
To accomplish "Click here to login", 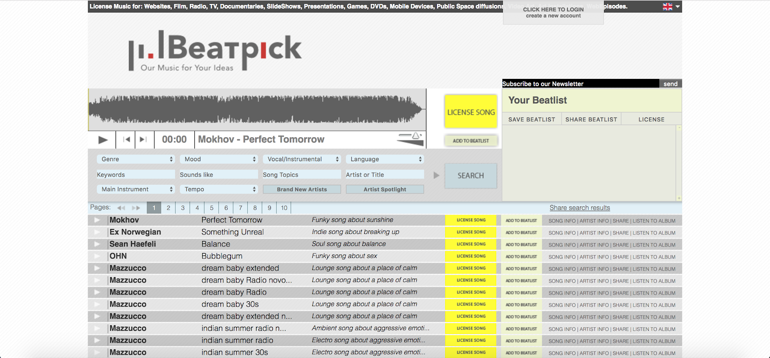I will tap(553, 9).
